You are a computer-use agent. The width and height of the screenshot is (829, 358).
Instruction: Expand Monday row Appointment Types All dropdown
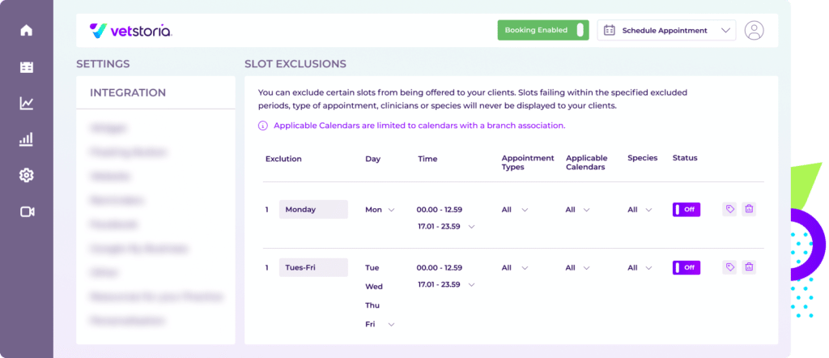(x=515, y=210)
